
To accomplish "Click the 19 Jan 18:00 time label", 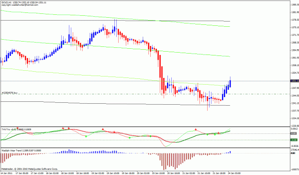I will [128, 173].
